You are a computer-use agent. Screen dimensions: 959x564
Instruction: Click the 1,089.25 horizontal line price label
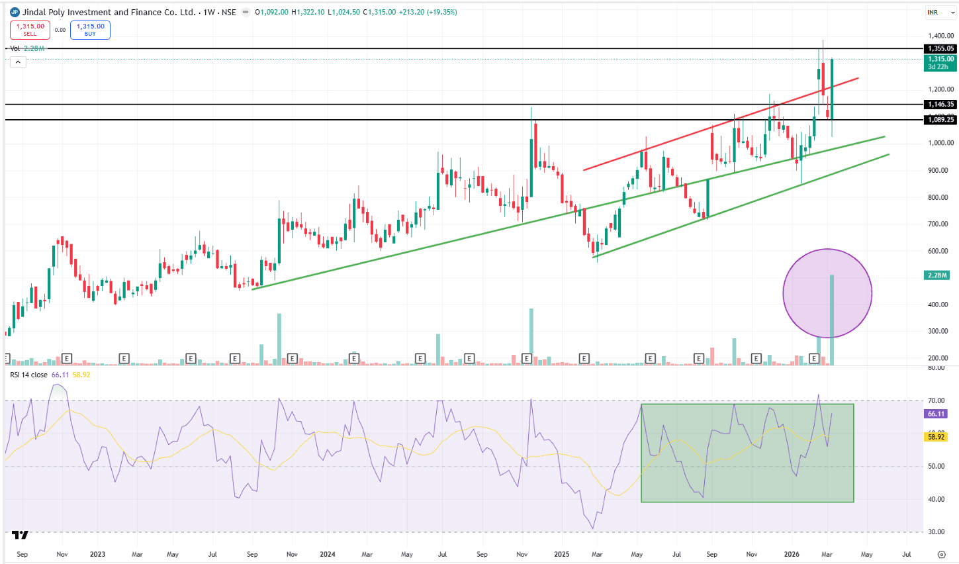940,119
